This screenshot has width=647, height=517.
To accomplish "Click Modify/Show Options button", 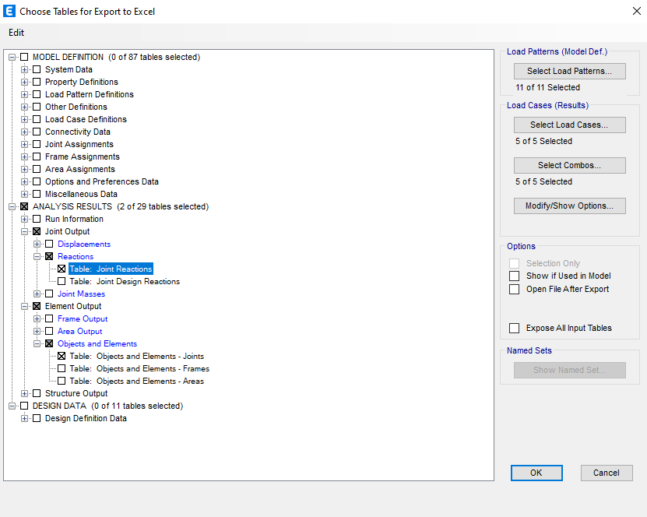I will 569,206.
